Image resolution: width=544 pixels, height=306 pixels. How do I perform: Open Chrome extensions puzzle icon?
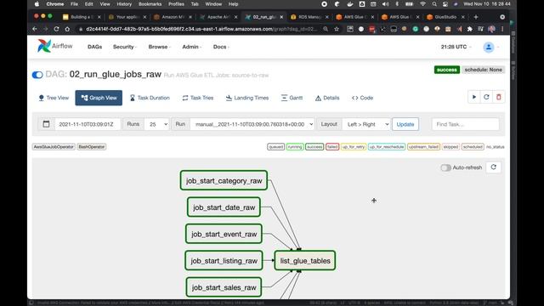coord(470,29)
